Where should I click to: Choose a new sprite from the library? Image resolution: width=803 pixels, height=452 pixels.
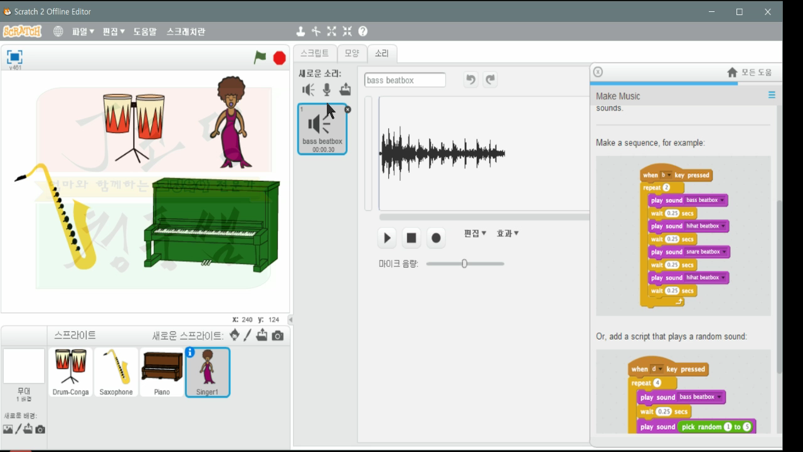point(235,335)
